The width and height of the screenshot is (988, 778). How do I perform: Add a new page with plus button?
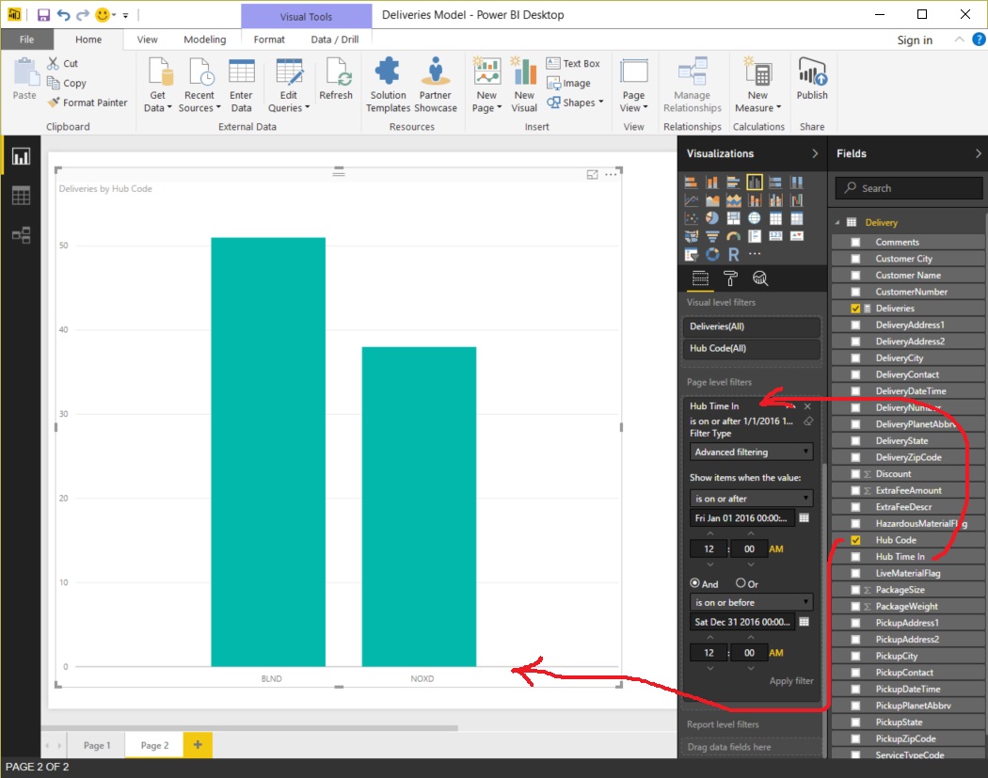[x=198, y=745]
